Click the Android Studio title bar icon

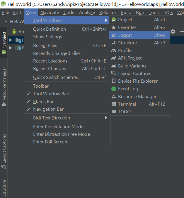3,4
